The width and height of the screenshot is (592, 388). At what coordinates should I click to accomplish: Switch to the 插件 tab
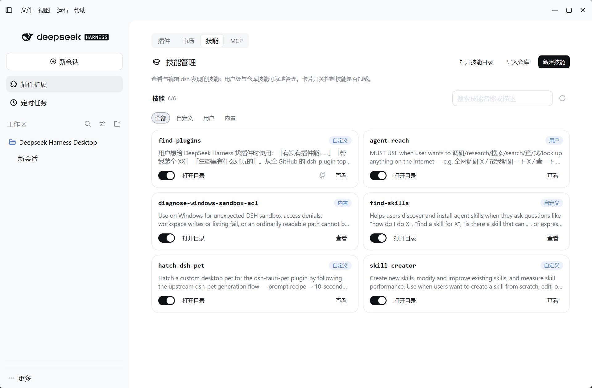(164, 41)
